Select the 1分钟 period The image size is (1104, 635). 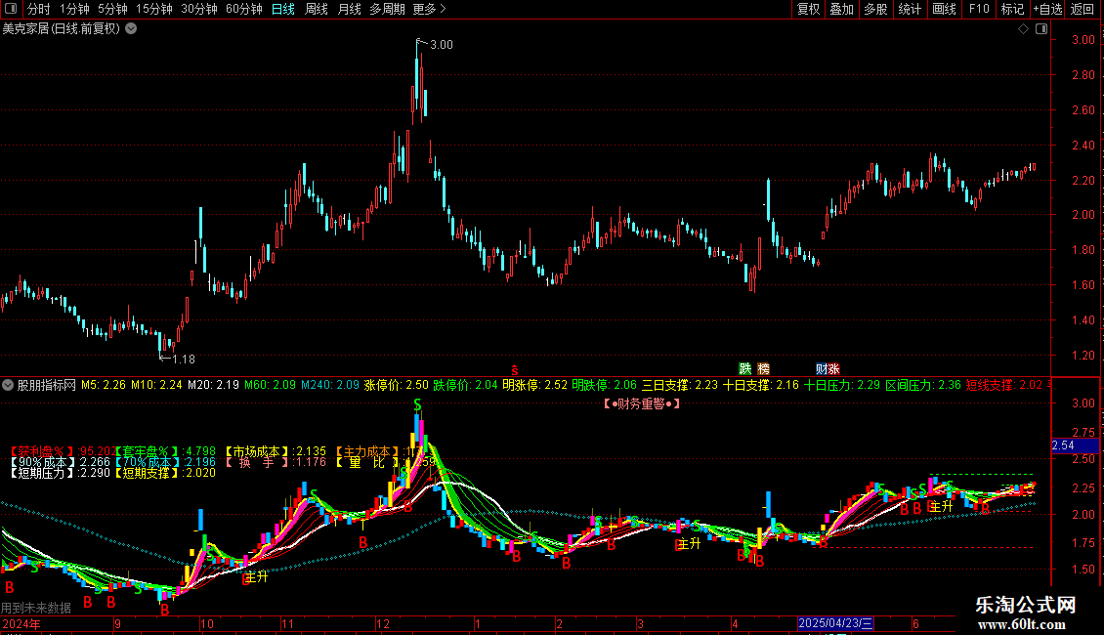tap(74, 9)
